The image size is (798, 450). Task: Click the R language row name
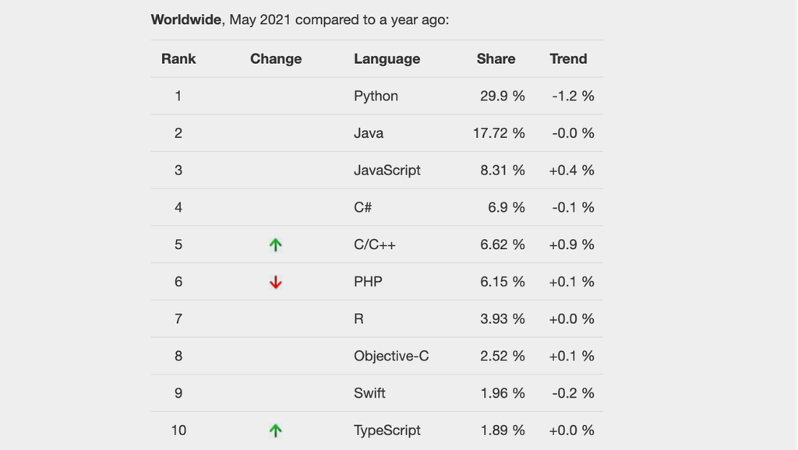[358, 318]
